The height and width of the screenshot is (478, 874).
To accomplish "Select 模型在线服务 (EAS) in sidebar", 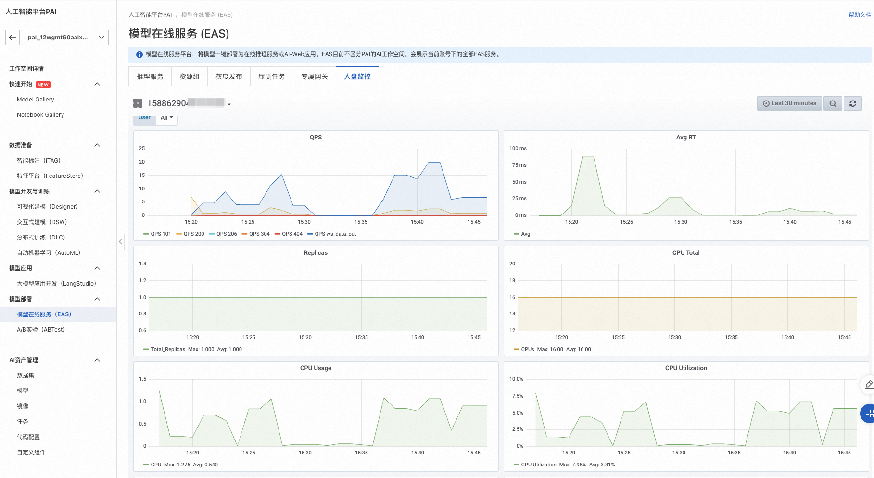I will click(44, 314).
